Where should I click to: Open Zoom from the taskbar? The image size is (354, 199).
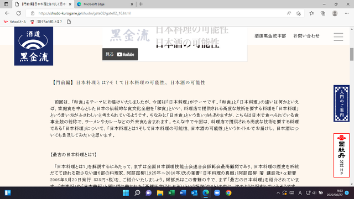217,193
